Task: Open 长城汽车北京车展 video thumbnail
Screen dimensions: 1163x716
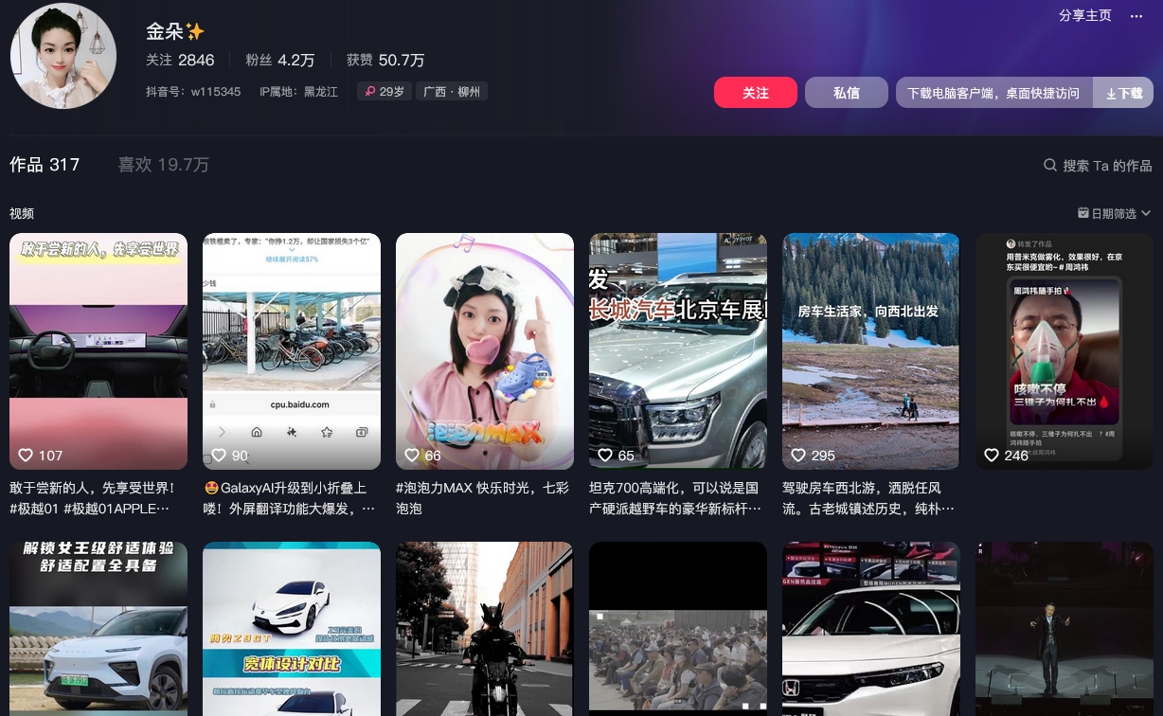Action: click(x=678, y=351)
